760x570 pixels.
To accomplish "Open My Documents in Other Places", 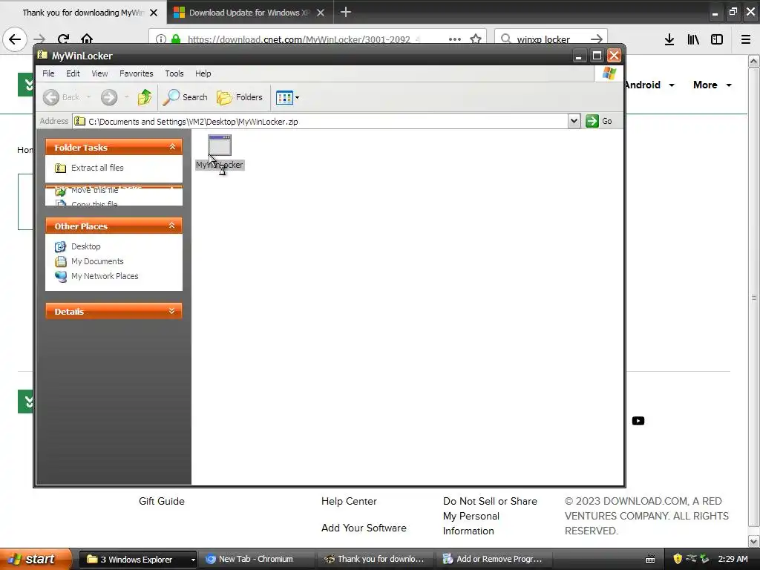I will point(97,261).
